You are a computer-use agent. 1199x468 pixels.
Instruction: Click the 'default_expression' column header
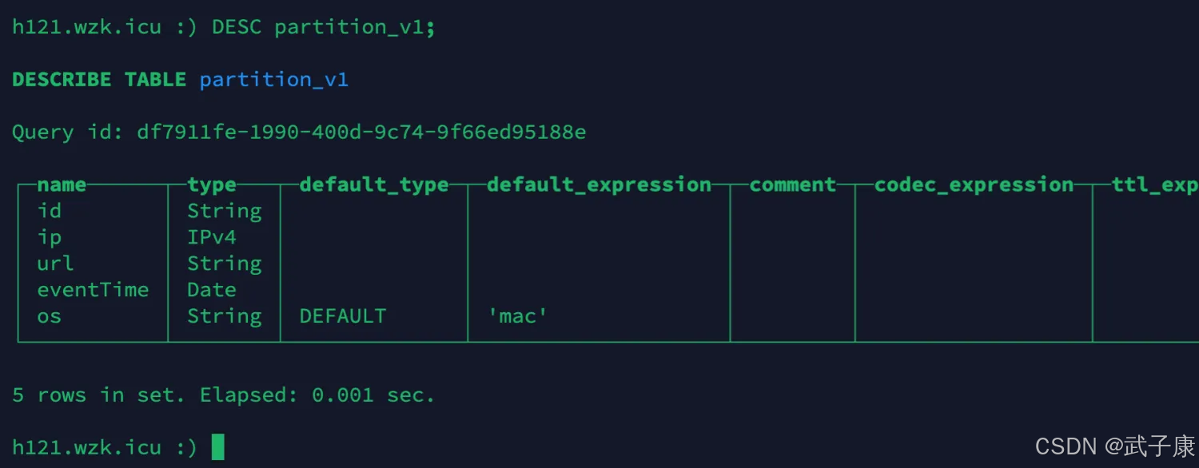tap(599, 184)
